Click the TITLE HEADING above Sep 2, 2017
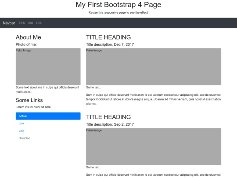Image resolution: width=237 pixels, height=178 pixels. tap(108, 117)
